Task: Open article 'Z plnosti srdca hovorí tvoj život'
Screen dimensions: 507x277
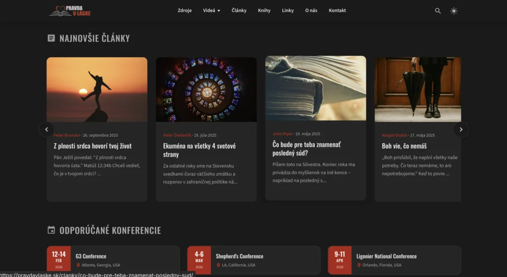Action: 93,146
